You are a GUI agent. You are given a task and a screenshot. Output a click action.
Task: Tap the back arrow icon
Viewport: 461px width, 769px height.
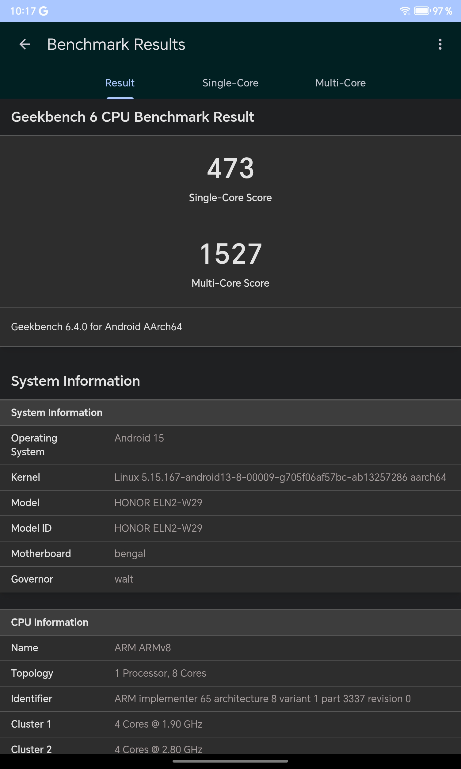pyautogui.click(x=25, y=44)
